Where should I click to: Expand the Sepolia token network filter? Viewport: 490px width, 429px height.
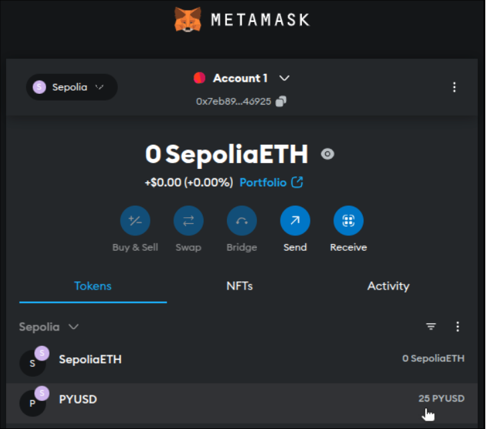point(49,327)
